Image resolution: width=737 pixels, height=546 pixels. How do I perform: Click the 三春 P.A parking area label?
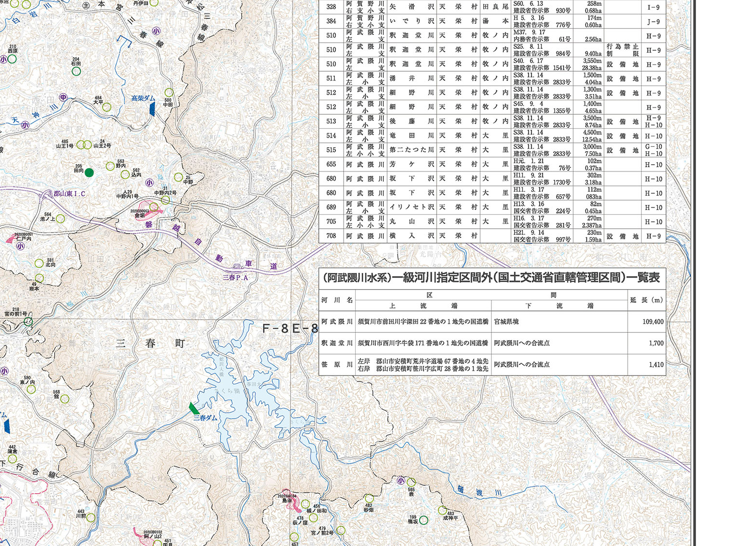235,278
